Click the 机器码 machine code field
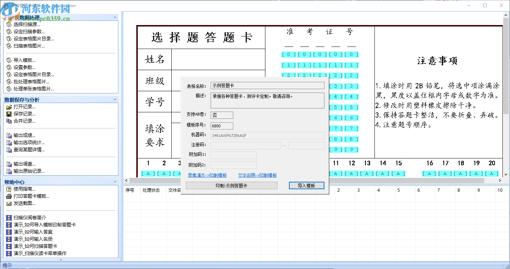This screenshot has height=269, width=510. pos(268,136)
